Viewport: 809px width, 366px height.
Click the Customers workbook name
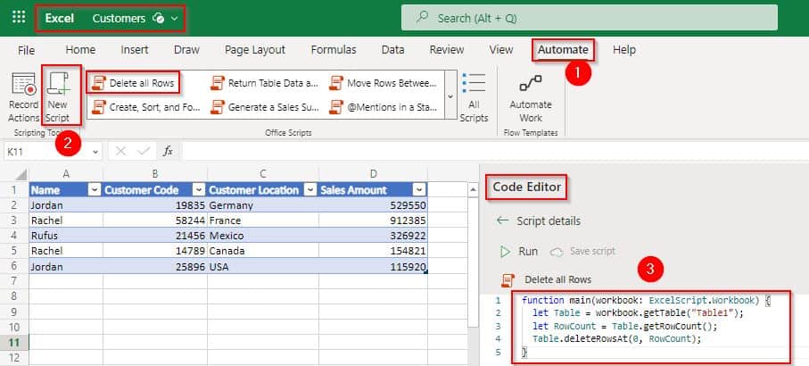click(119, 18)
